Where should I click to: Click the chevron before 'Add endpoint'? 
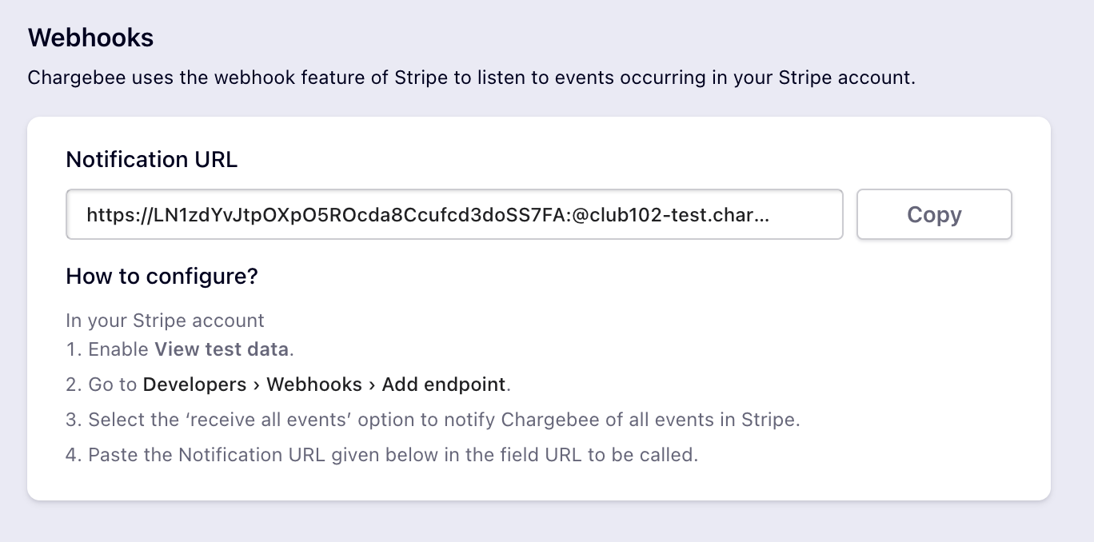point(372,385)
